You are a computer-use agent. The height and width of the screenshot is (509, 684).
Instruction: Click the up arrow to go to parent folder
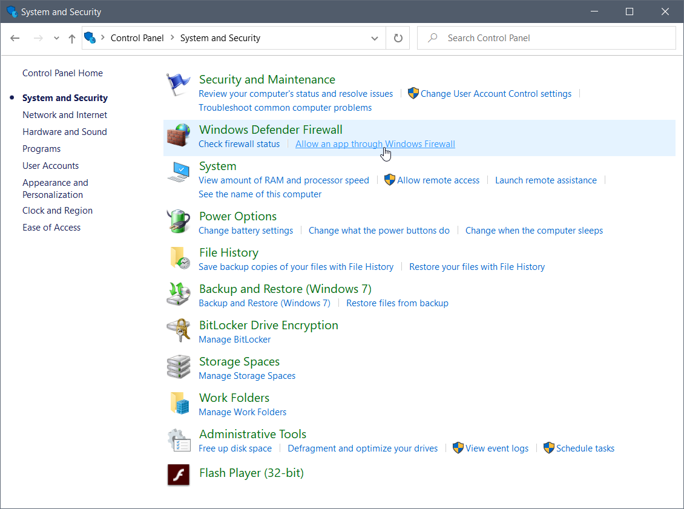73,38
